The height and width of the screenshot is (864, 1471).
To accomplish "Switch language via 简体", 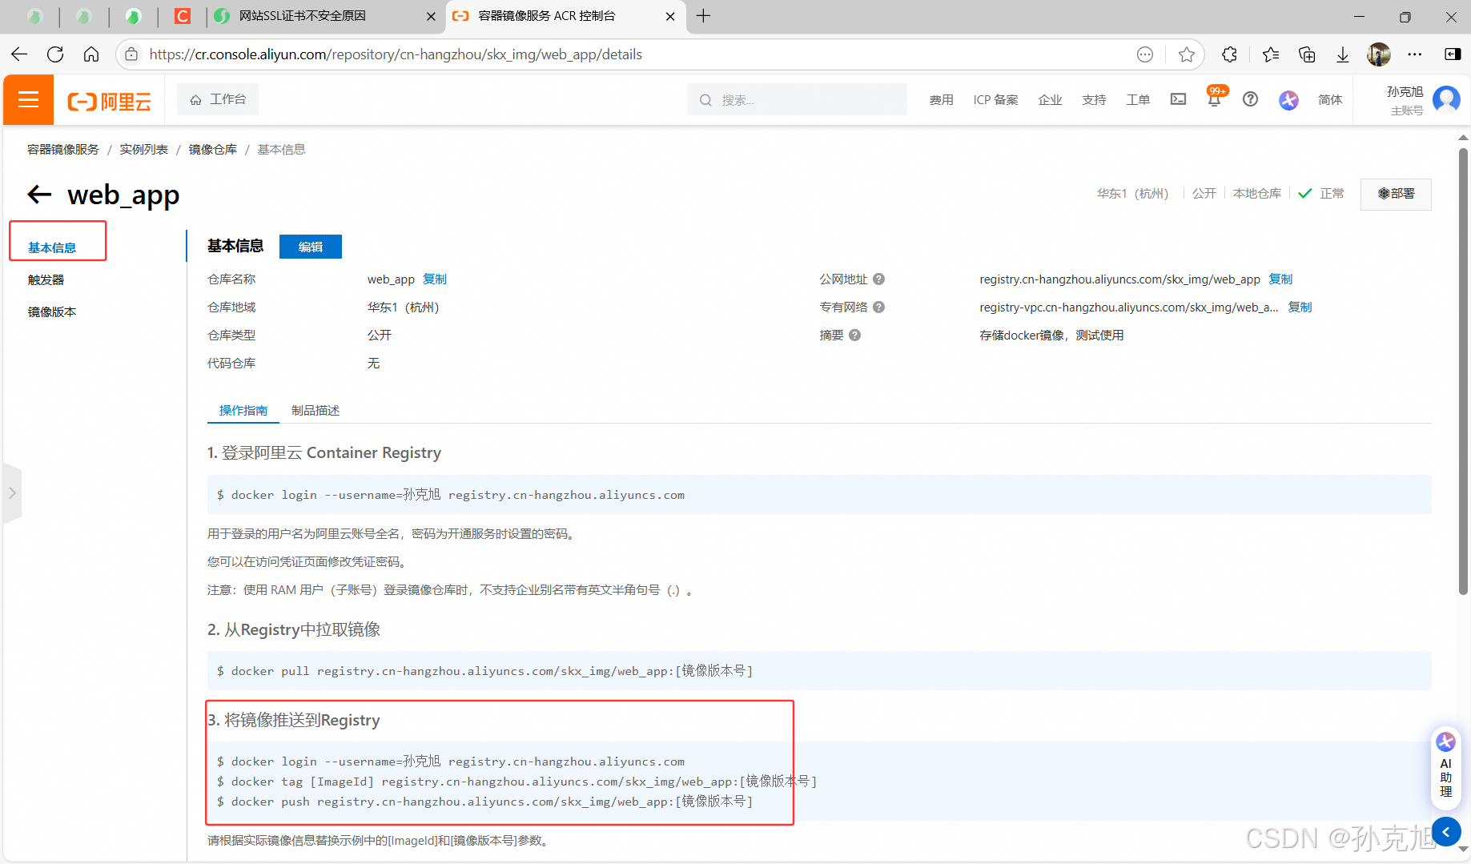I will (1330, 99).
